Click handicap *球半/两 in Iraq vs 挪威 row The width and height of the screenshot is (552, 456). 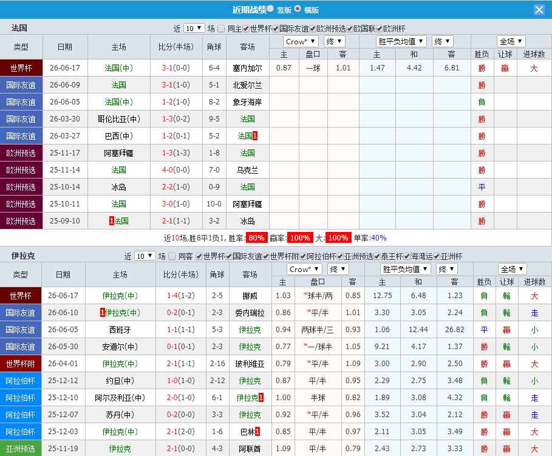pos(318,296)
